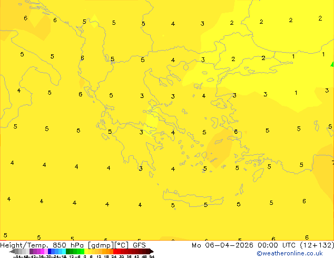Click the date 'Mo 06-04-2026'
This screenshot has width=334, height=258.
[223, 245]
